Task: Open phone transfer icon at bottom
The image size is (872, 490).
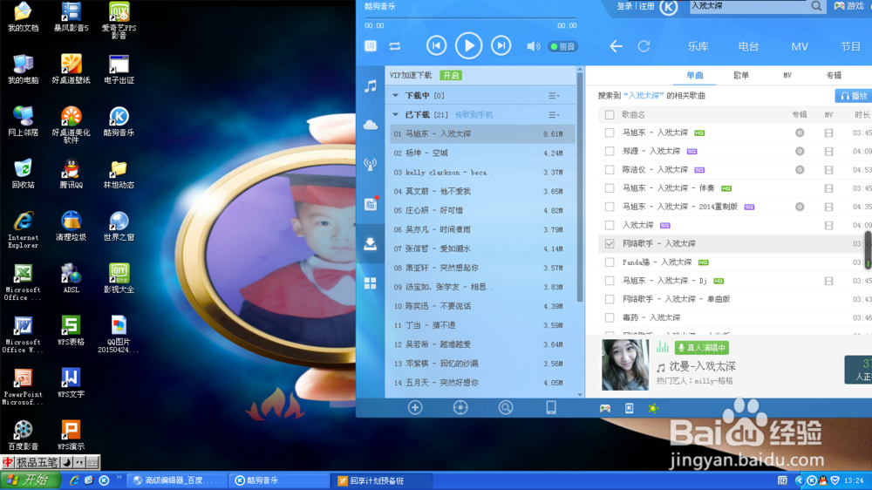Action: [550, 408]
